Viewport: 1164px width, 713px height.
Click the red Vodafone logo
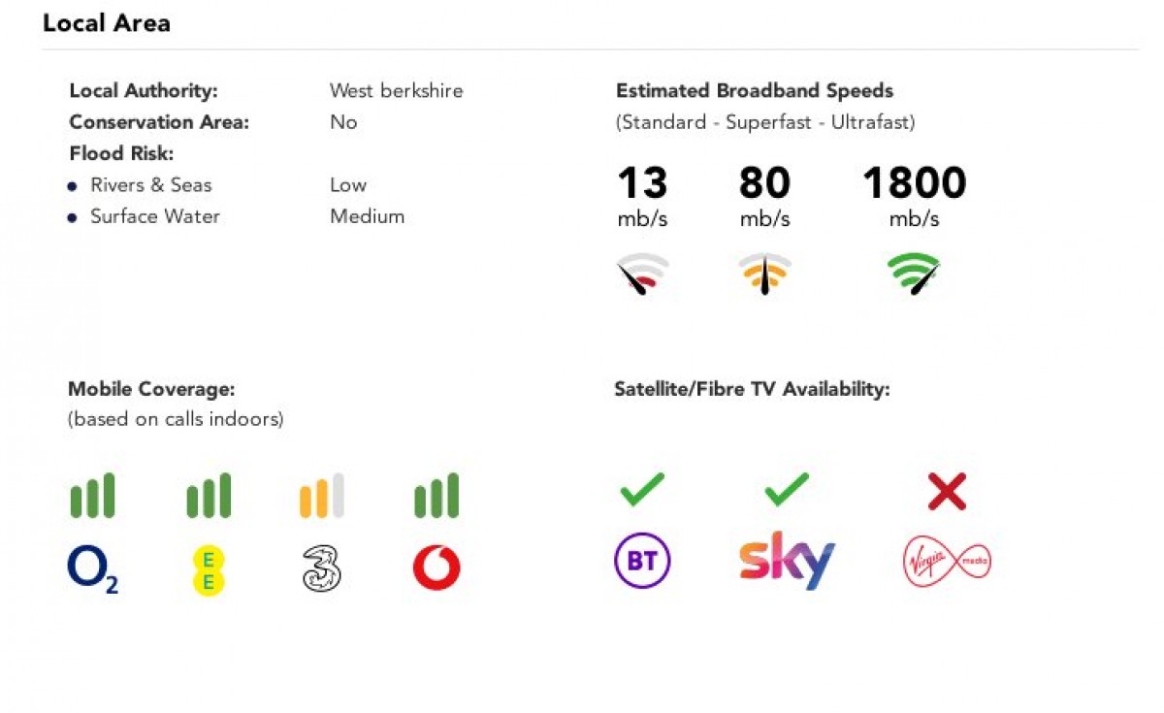436,568
